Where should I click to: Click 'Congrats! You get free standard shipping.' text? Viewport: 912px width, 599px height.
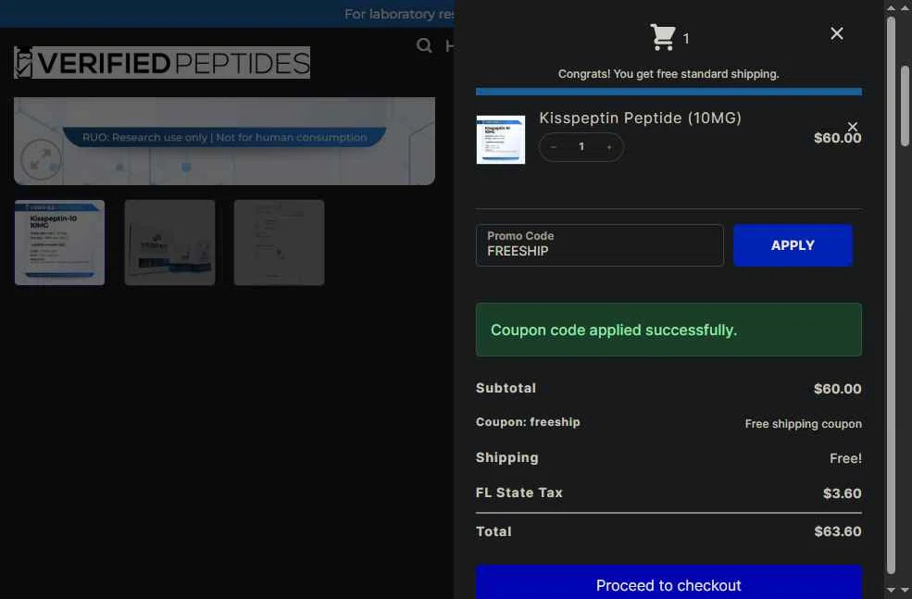[x=668, y=74]
